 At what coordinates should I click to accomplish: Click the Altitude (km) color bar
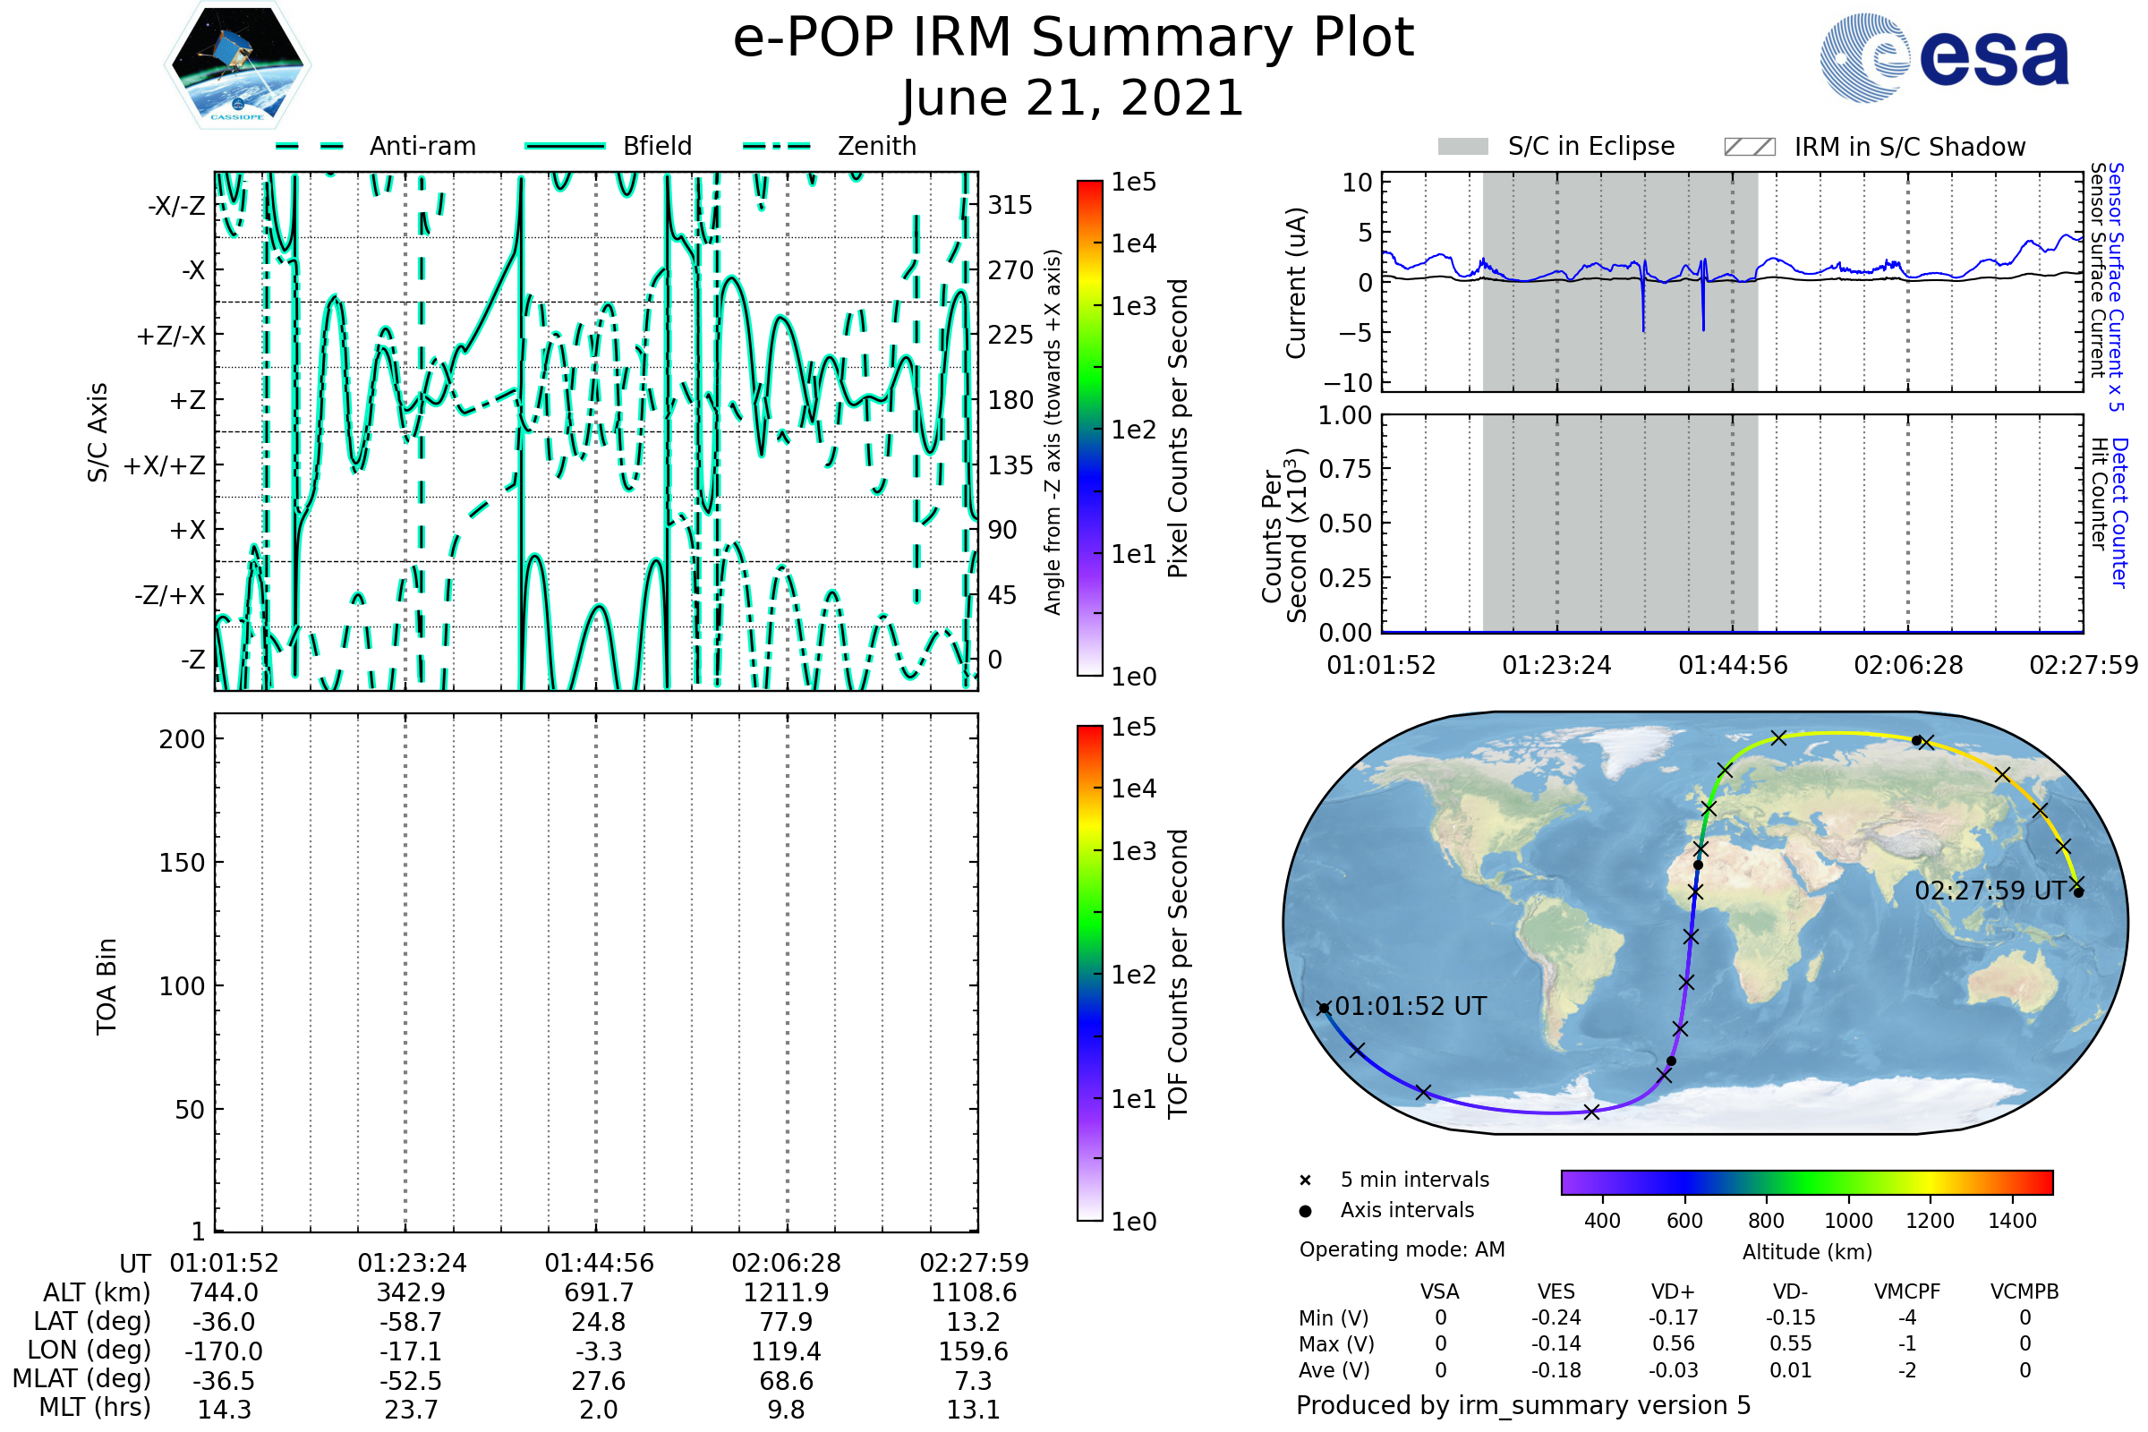click(x=1806, y=1181)
